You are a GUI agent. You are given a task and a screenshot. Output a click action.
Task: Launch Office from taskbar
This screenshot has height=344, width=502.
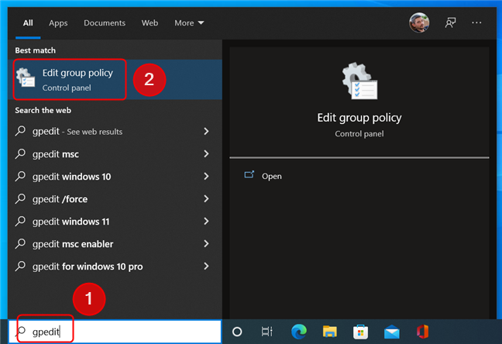click(423, 332)
